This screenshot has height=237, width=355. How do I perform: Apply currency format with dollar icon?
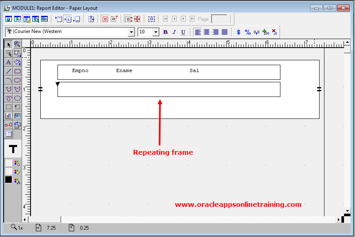[239, 32]
